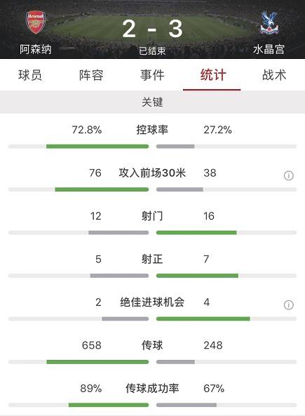This screenshot has width=305, height=416.
Task: Switch to the 阵容 tab
Action: 91,75
